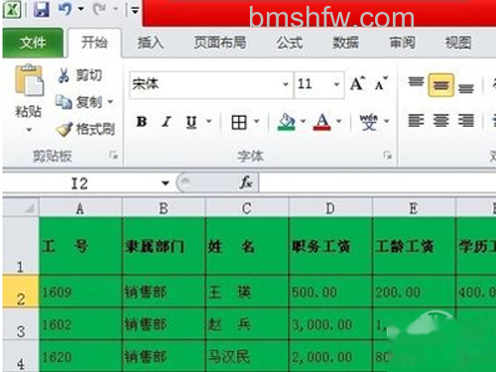Select top vertical alignment
Viewport: 496px width, 372px height.
point(416,82)
